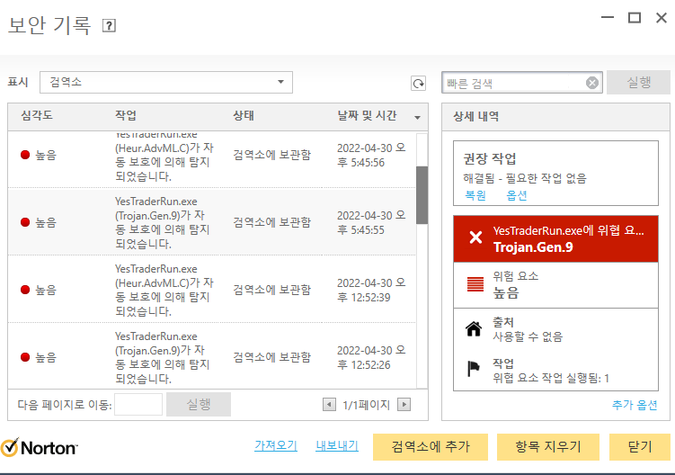Click the 빠른 검색 input field
Image resolution: width=675 pixels, height=475 pixels.
tap(512, 83)
